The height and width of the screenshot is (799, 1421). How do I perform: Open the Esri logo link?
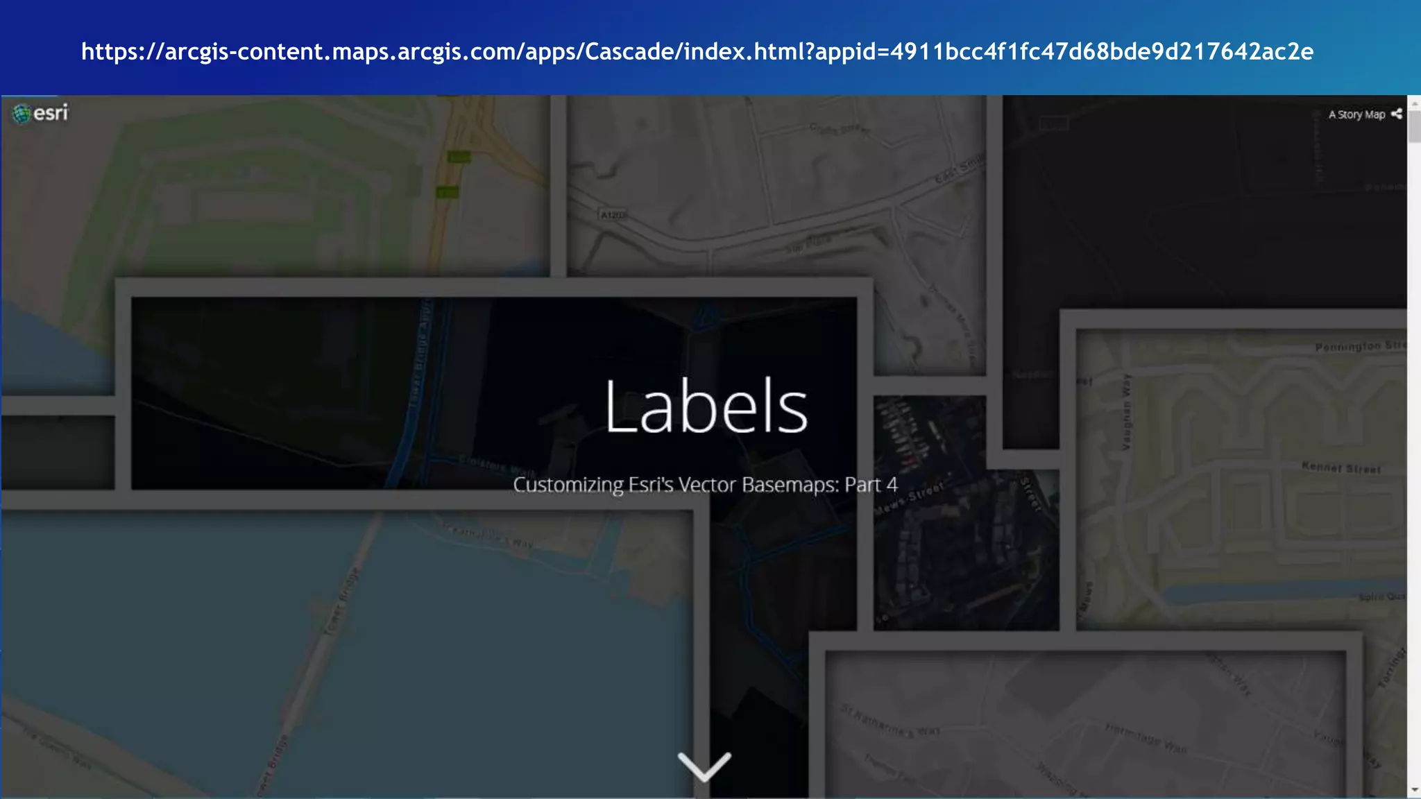[x=40, y=113]
